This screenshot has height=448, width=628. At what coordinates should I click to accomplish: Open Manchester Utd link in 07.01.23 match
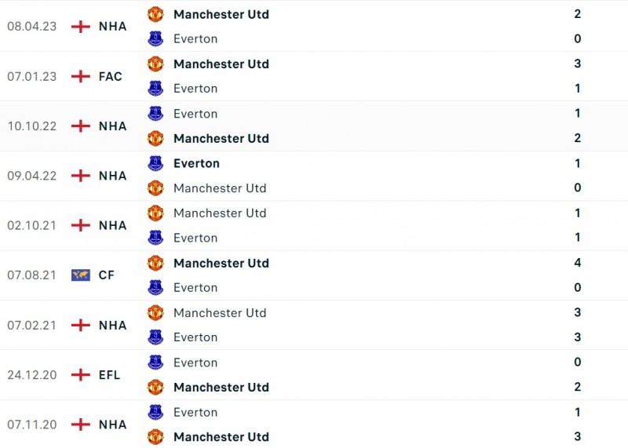pos(221,64)
